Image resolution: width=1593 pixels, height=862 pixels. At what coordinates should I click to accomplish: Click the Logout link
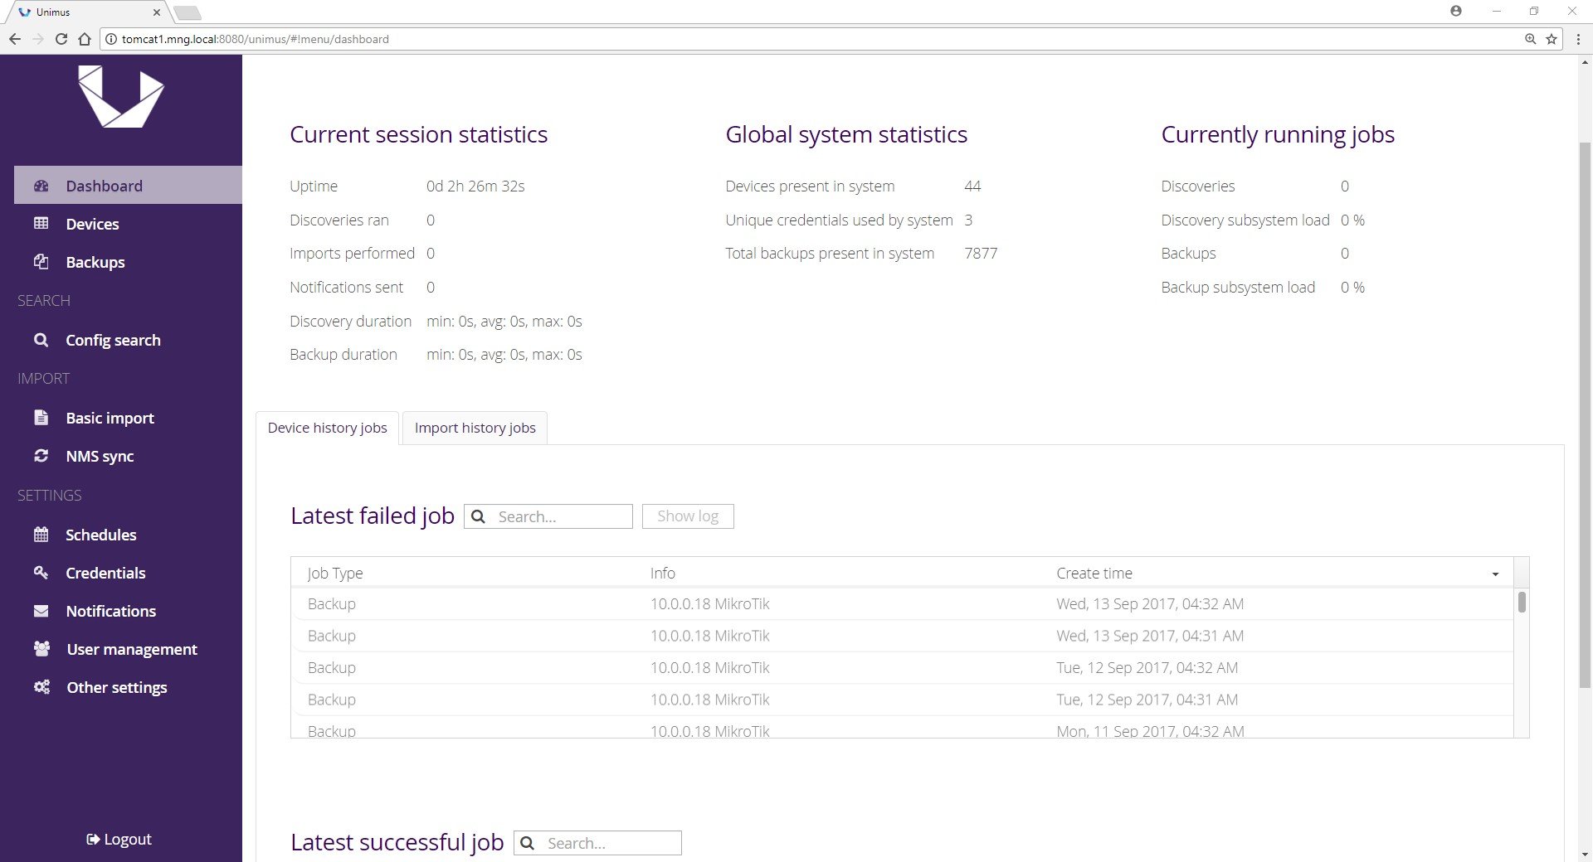tap(119, 839)
